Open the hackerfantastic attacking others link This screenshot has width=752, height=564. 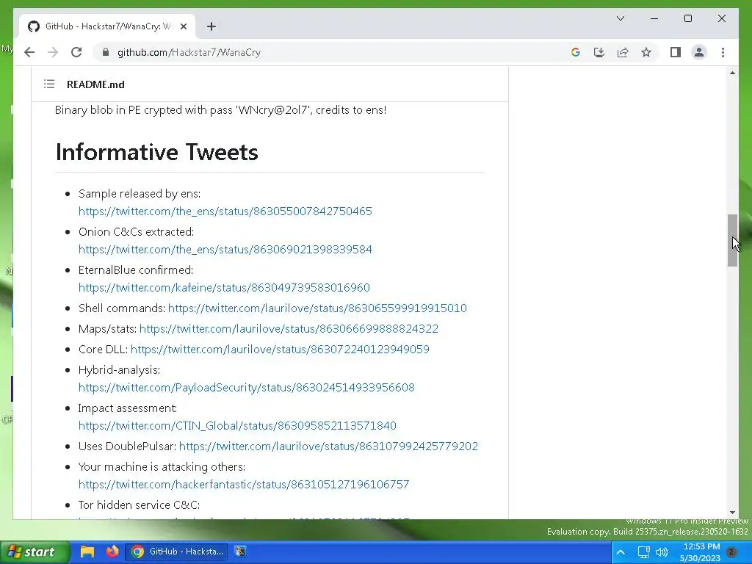point(244,485)
